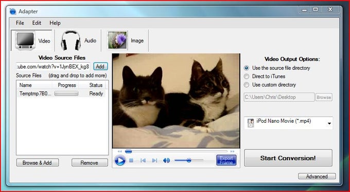Skip to next track in player
Viewport: 350px width, 192px height.
click(154, 160)
